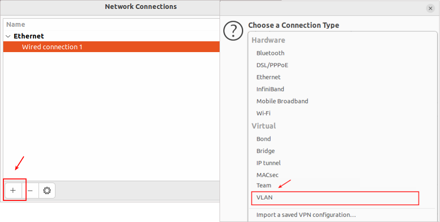Choose Bluetooth connection type
This screenshot has width=440, height=222.
tap(270, 53)
